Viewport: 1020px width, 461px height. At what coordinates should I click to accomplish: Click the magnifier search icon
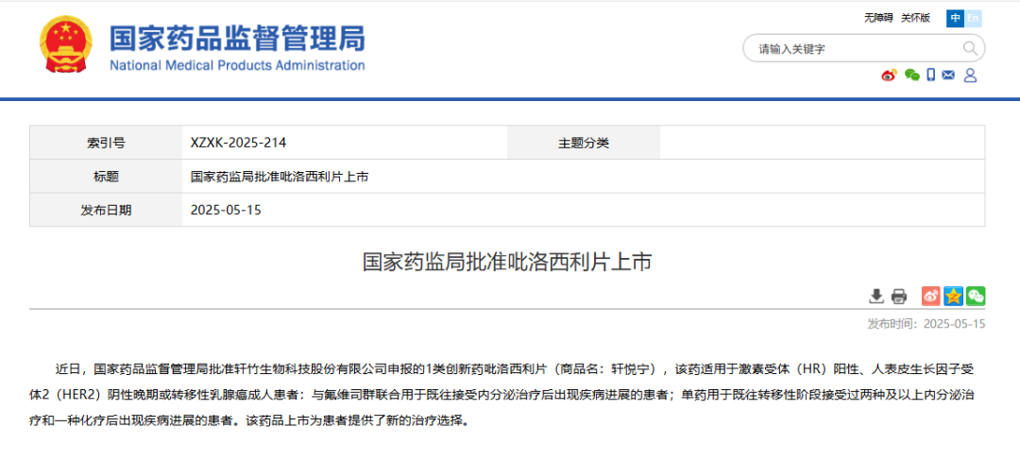(x=970, y=48)
